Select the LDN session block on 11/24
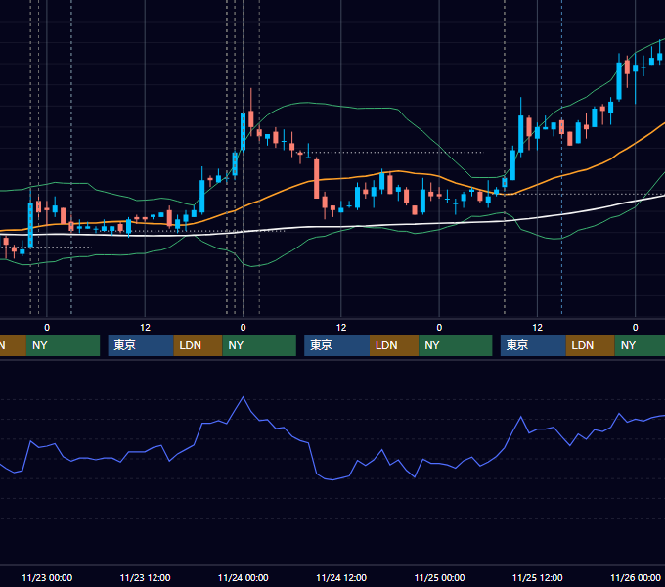This screenshot has height=587, width=665. coord(394,345)
